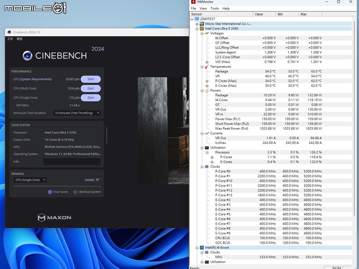This screenshot has width=359, height=269.
Task: Click the AI Boost Clocks icon
Action: [x=207, y=252]
